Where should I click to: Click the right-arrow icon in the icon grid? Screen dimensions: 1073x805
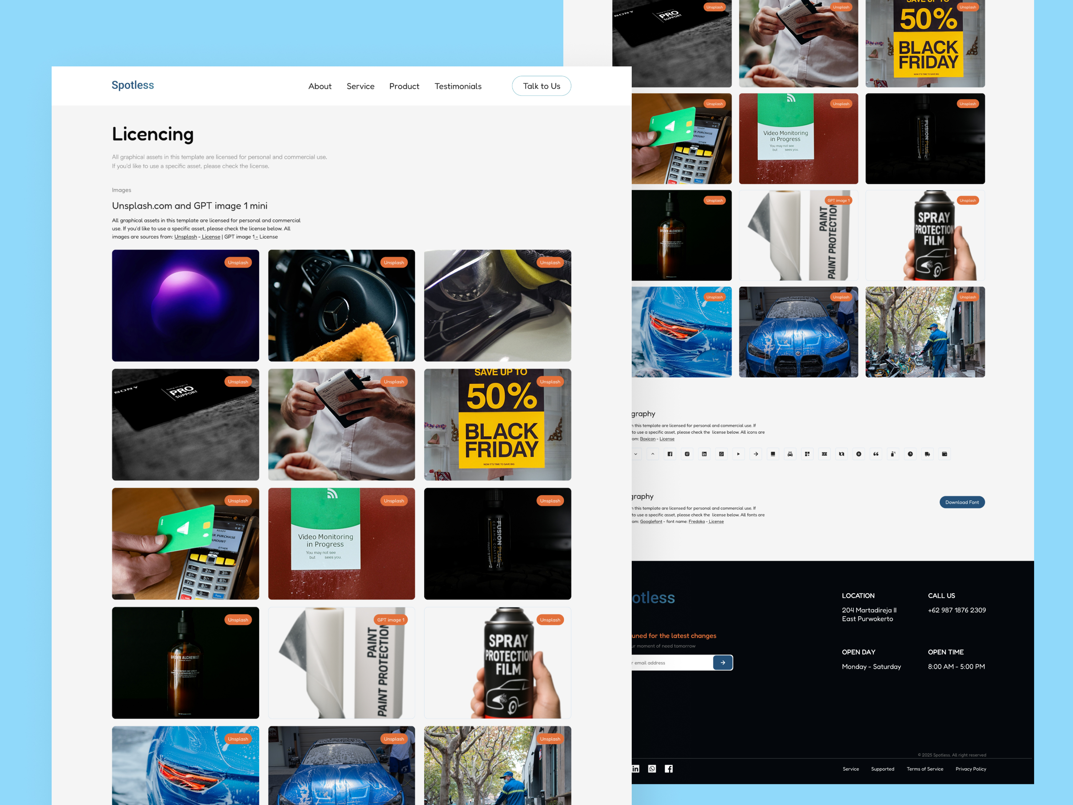[x=756, y=454]
